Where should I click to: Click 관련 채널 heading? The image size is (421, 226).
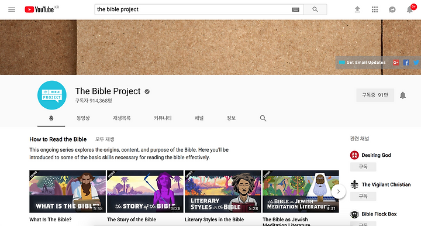tap(359, 139)
